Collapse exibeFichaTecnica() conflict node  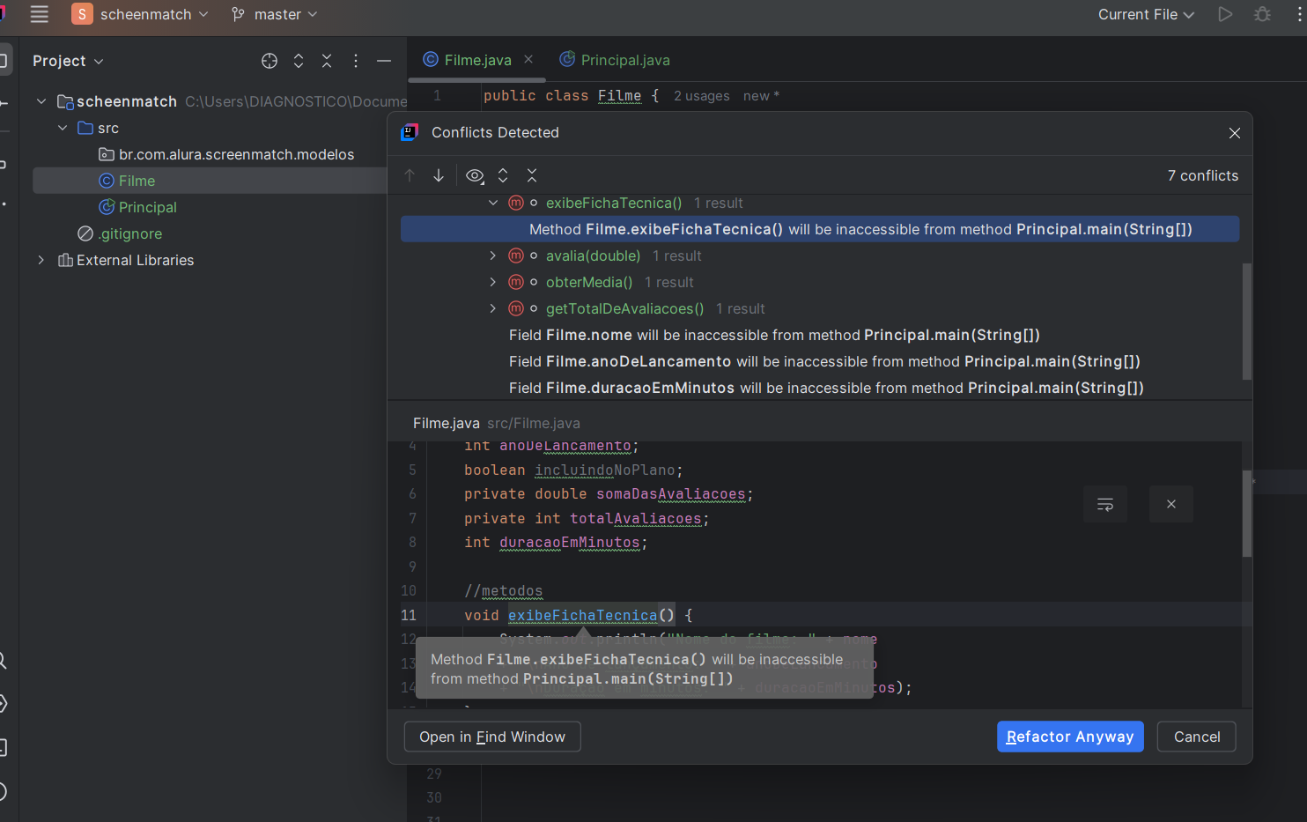493,203
